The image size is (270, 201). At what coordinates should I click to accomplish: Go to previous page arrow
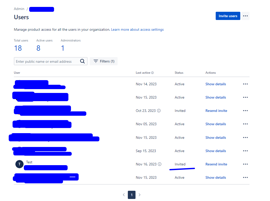124,195
